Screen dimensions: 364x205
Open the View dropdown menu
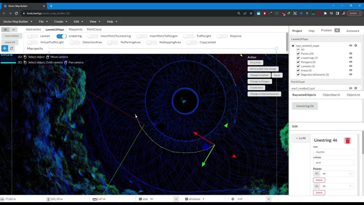tap(95, 21)
